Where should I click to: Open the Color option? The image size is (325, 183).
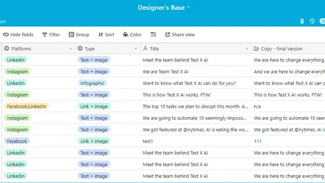click(132, 35)
